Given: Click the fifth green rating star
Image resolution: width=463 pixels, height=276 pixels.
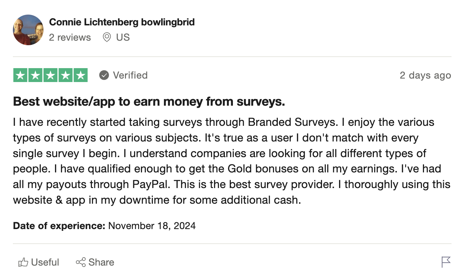Looking at the screenshot, I should 80,75.
